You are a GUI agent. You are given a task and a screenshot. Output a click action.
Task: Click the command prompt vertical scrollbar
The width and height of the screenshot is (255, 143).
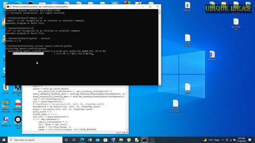[160, 47]
